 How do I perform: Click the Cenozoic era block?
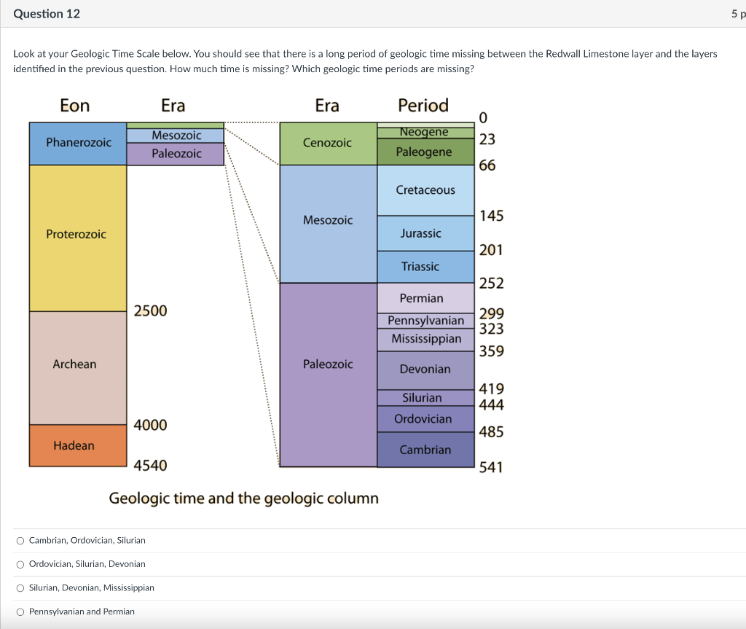coord(329,144)
